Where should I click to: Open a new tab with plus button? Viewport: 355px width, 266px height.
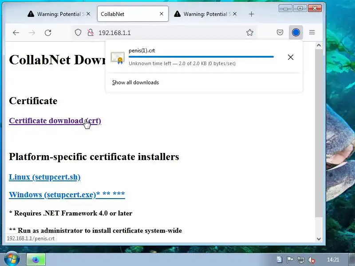pos(251,14)
